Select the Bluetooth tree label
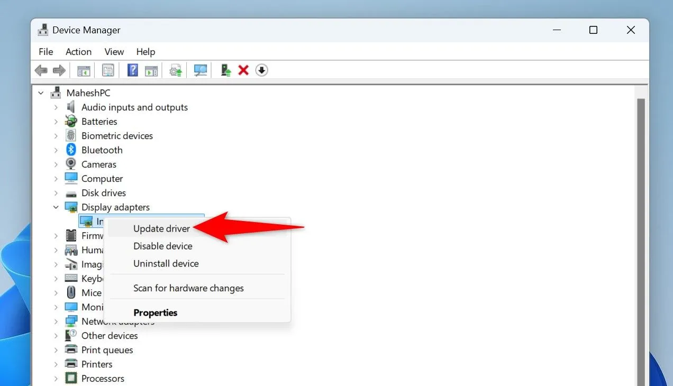The height and width of the screenshot is (386, 673). coord(102,150)
